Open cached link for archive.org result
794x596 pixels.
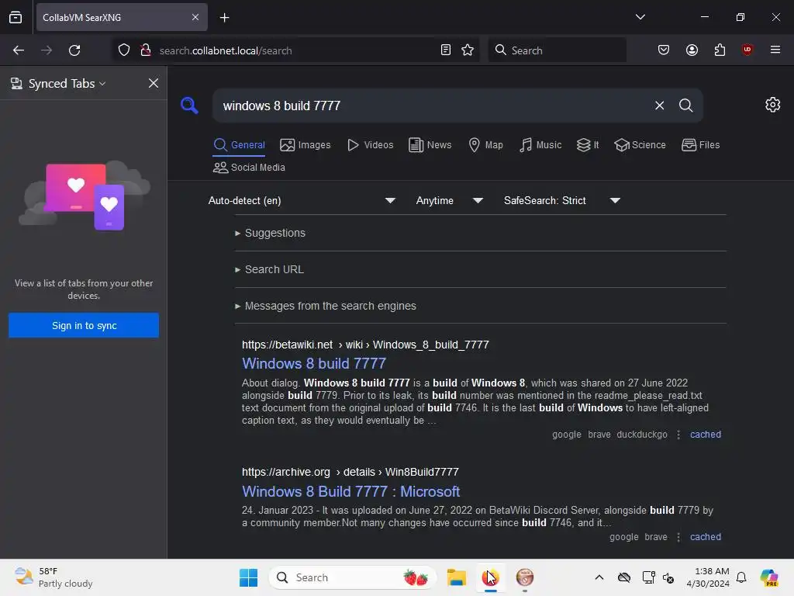pyautogui.click(x=706, y=537)
